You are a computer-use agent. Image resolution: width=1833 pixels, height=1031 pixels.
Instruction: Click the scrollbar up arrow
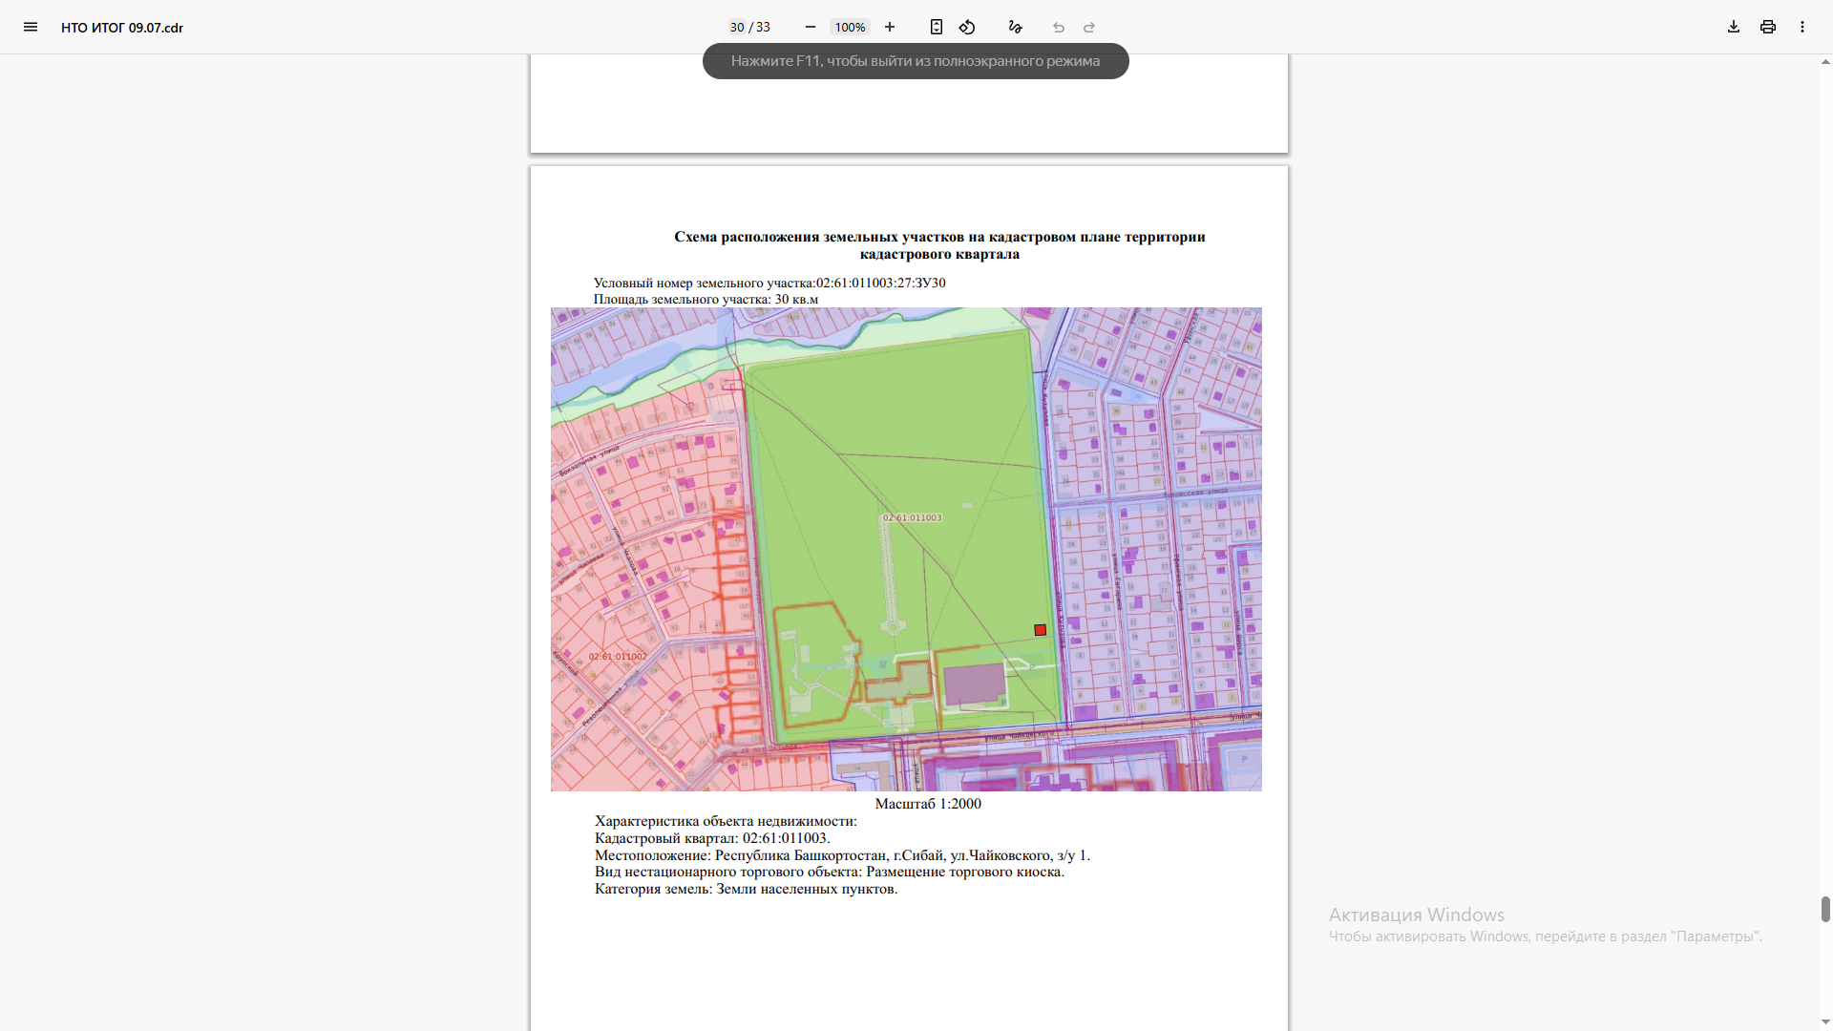coord(1825,62)
